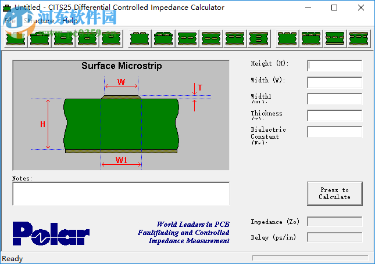Viewport: 375px width, 264px height.
Task: Click inside the Notes text area
Action: click(x=121, y=194)
